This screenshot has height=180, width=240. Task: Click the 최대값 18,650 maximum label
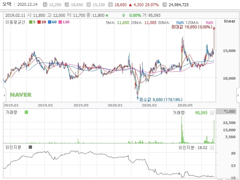(x=192, y=27)
